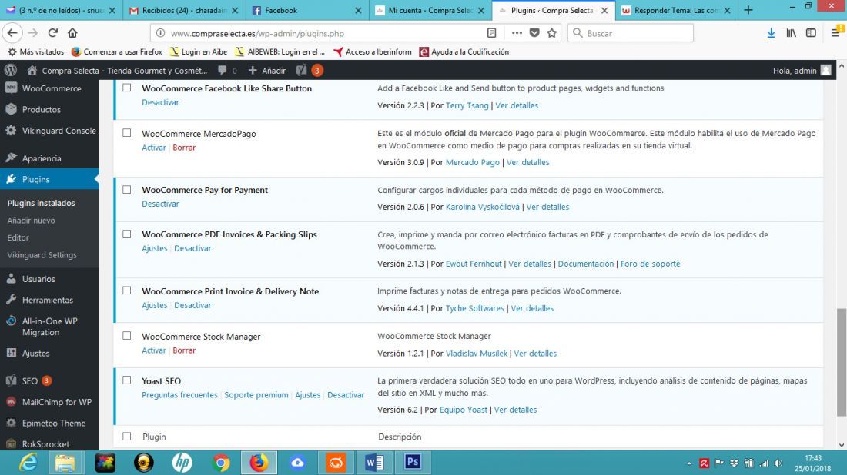Open Ajustes for WooCommerce PDF Invoices
Viewport: 847px width, 475px height.
[155, 248]
